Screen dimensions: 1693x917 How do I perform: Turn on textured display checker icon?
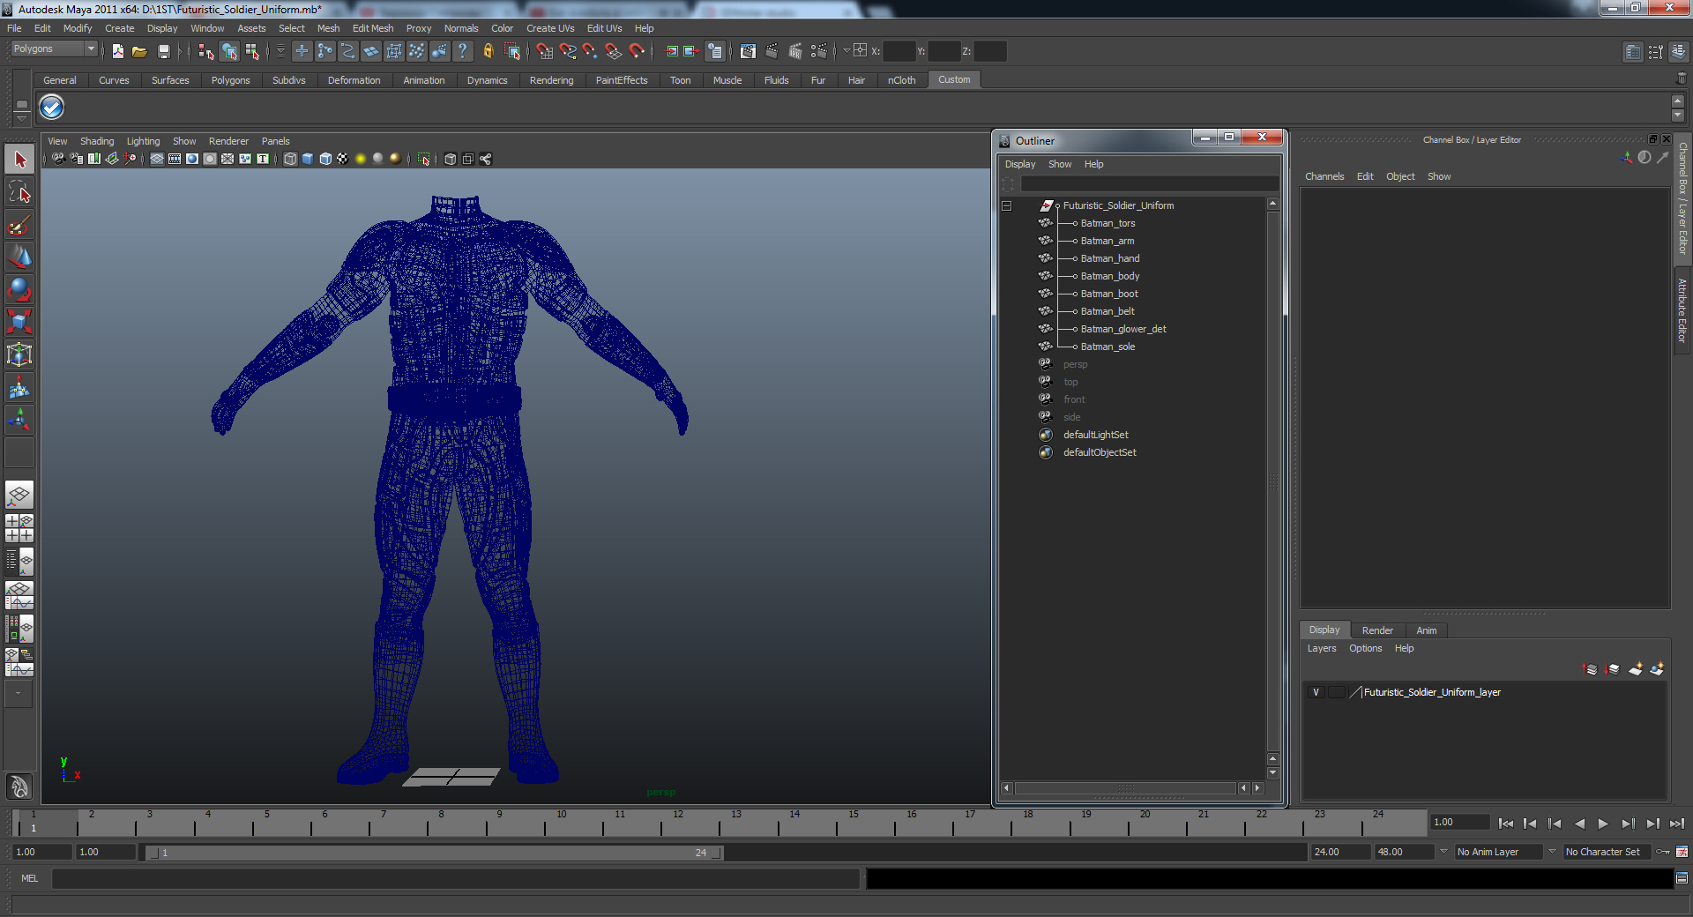pyautogui.click(x=343, y=159)
